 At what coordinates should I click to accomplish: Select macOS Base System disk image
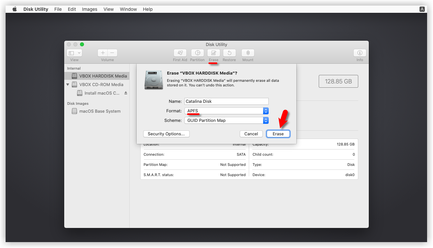pos(100,111)
